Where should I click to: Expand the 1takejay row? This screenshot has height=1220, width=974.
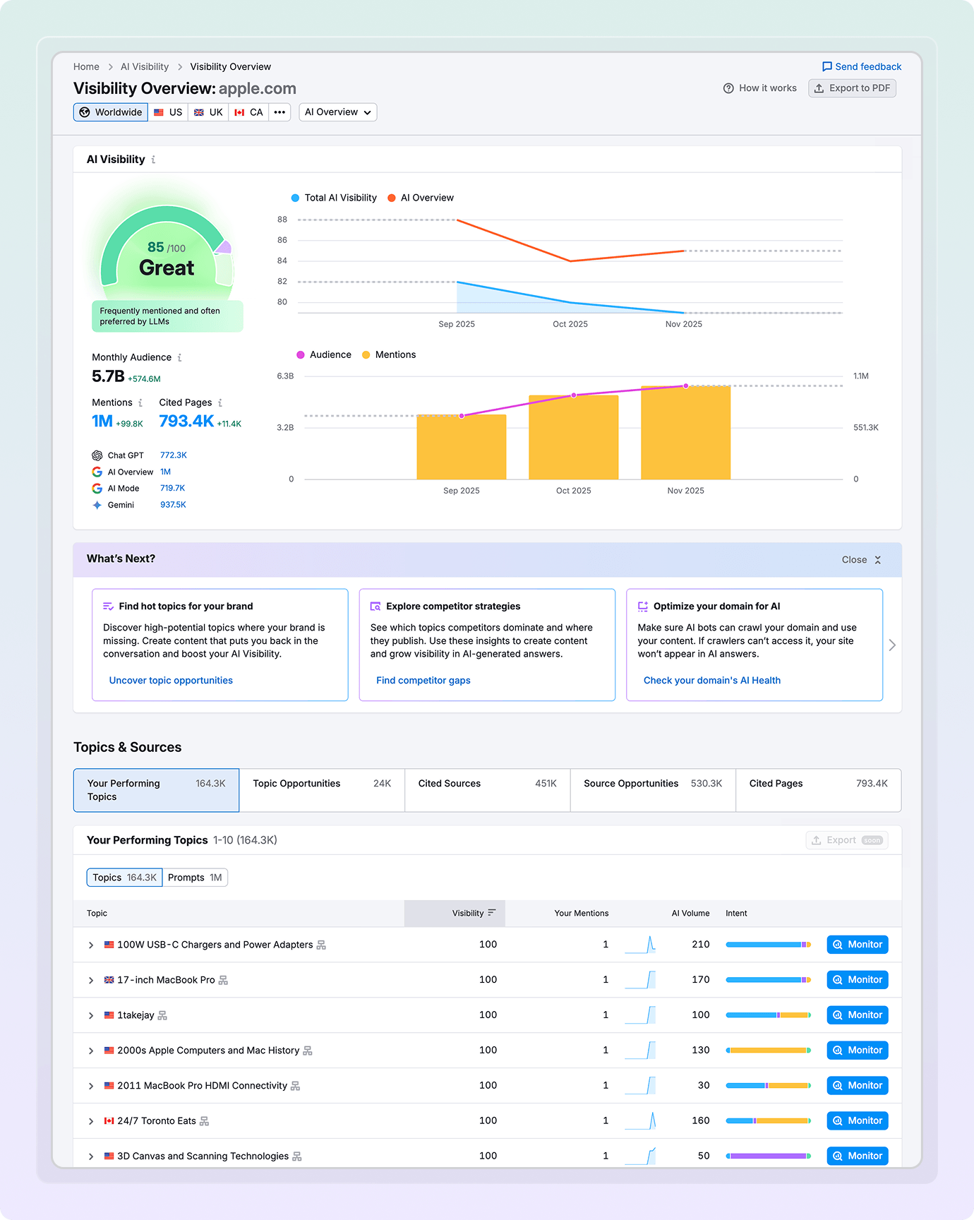pyautogui.click(x=91, y=1015)
